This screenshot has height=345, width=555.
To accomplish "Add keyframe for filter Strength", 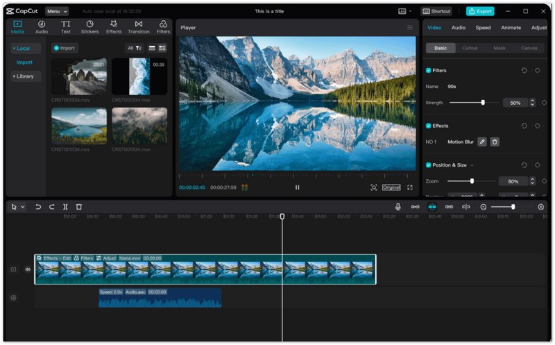I will click(545, 103).
